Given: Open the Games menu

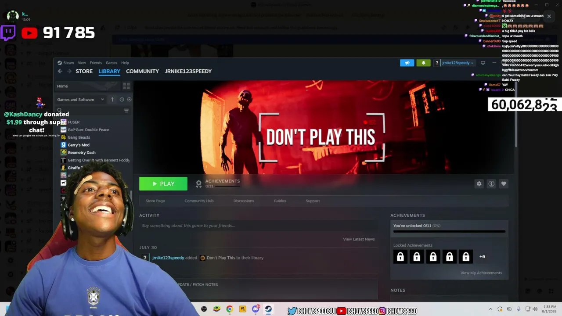Looking at the screenshot, I should pos(112,63).
